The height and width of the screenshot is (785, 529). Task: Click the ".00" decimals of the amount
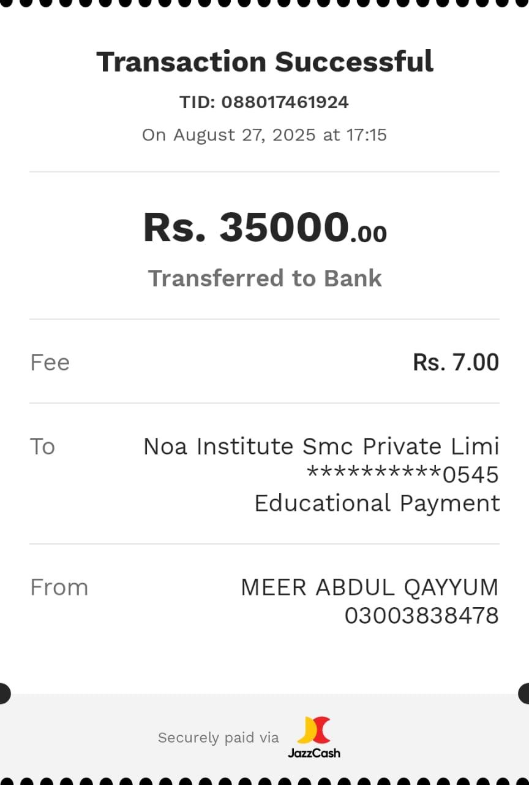coord(369,234)
